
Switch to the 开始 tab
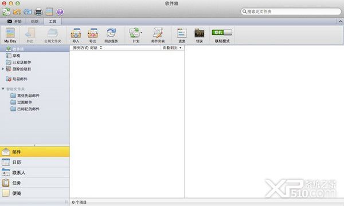point(15,21)
